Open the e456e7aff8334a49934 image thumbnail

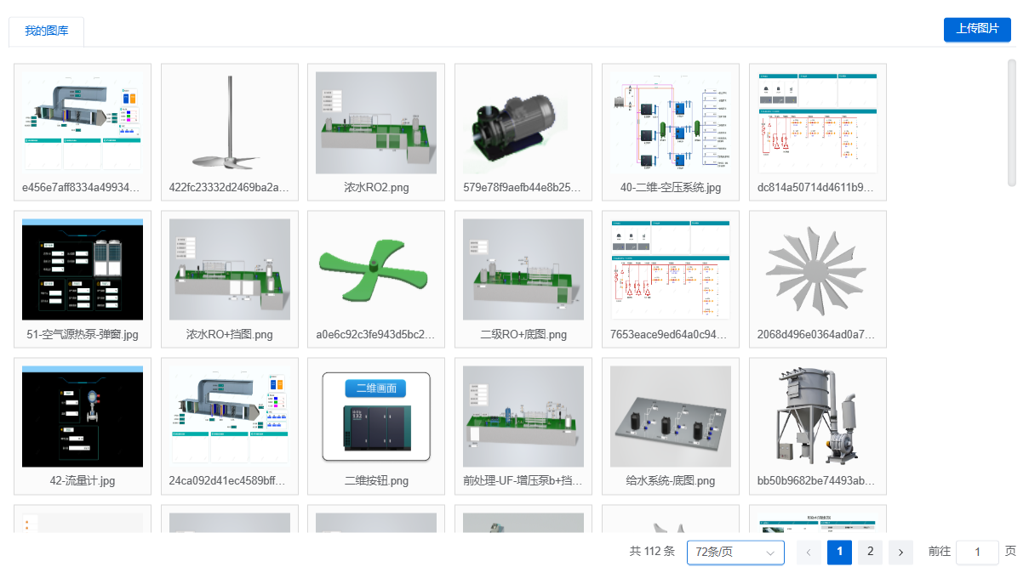83,122
